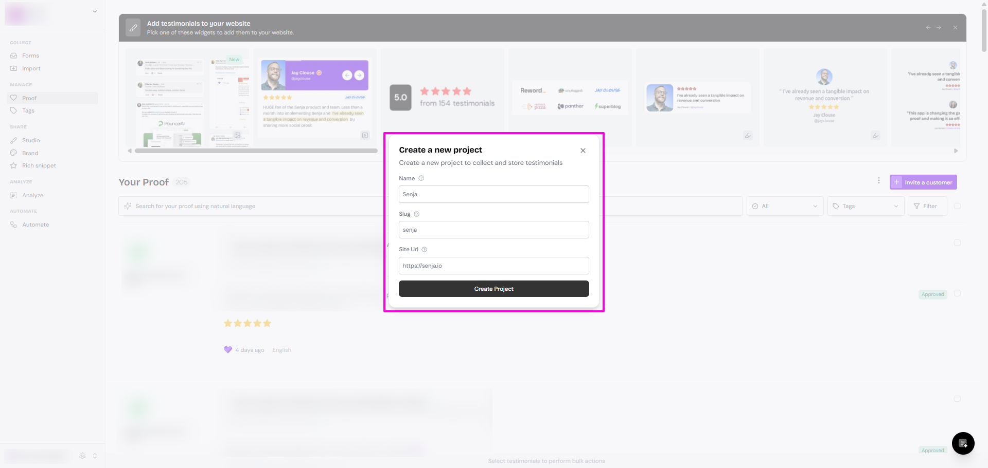
Task: Navigate to Forms in the sidebar
Action: tap(30, 55)
